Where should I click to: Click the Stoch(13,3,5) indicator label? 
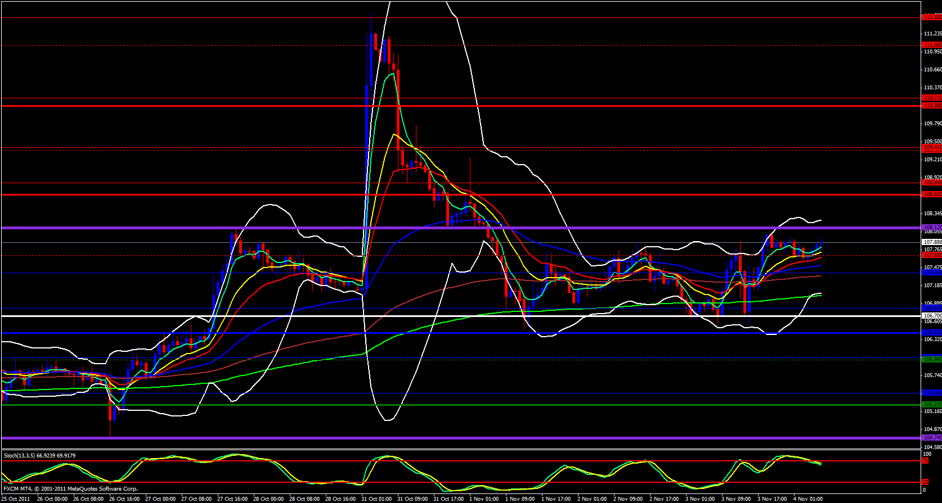39,456
